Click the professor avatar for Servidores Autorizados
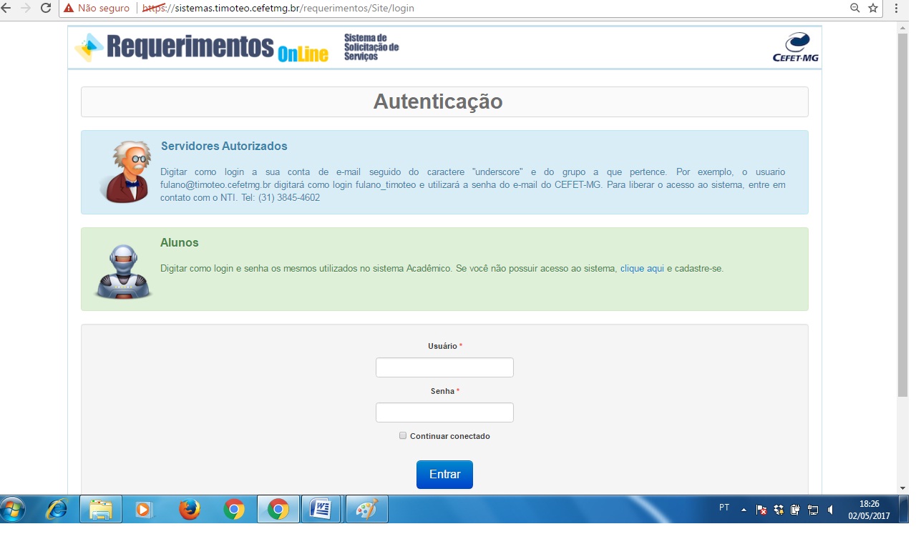Viewport: 916px width, 549px height. coord(125,172)
